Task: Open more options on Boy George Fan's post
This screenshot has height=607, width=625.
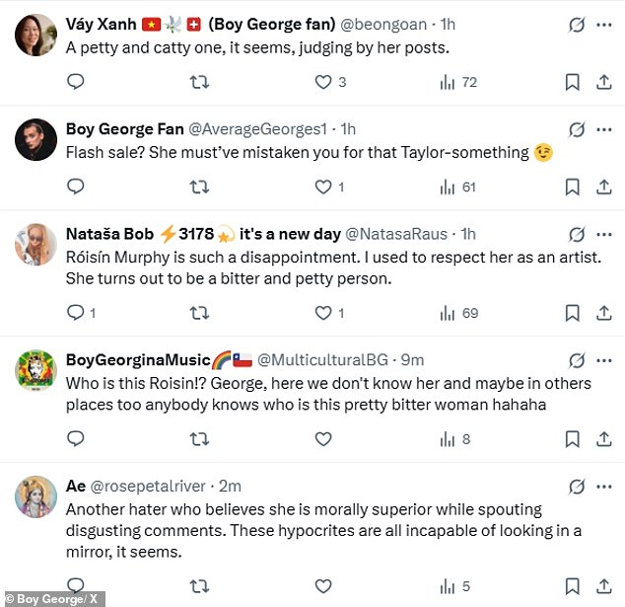Action: [x=604, y=129]
